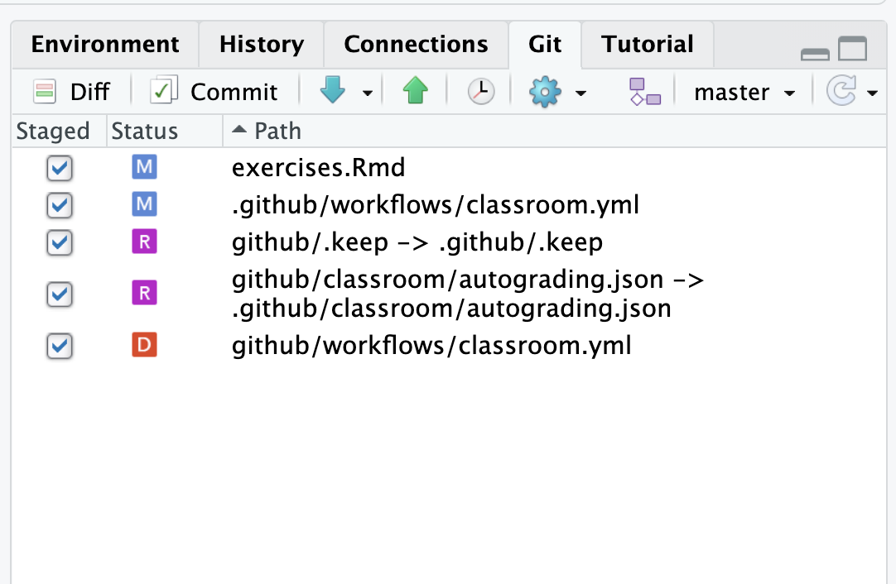
Task: Click the Diff icon in Git toolbar
Action: pos(45,91)
